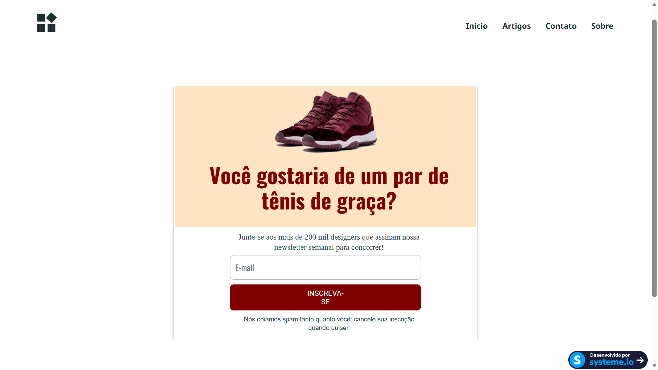Click the arrow on systeme.io badge
658x370 pixels.
click(x=640, y=360)
